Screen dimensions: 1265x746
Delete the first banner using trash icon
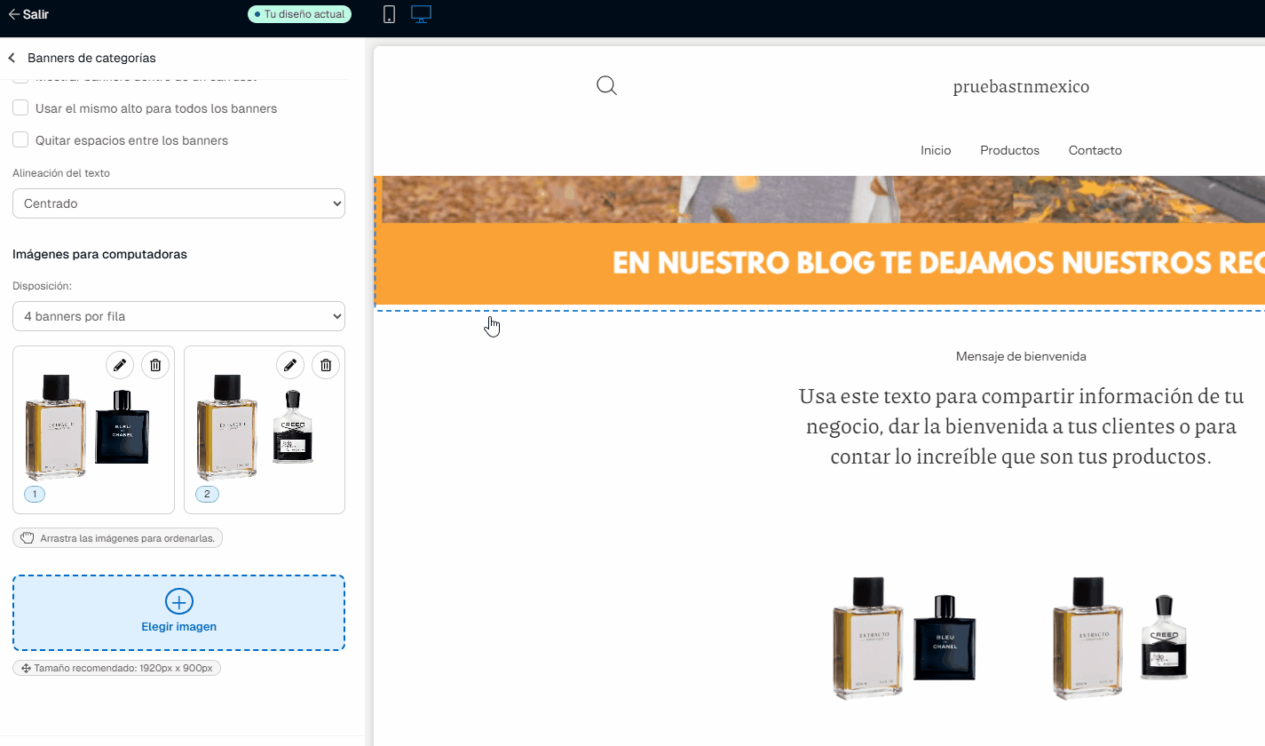[x=155, y=364]
